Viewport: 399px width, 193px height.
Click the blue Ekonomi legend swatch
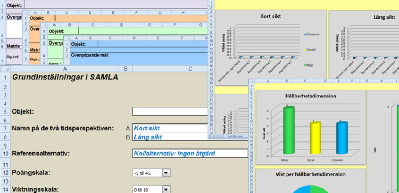[305, 34]
